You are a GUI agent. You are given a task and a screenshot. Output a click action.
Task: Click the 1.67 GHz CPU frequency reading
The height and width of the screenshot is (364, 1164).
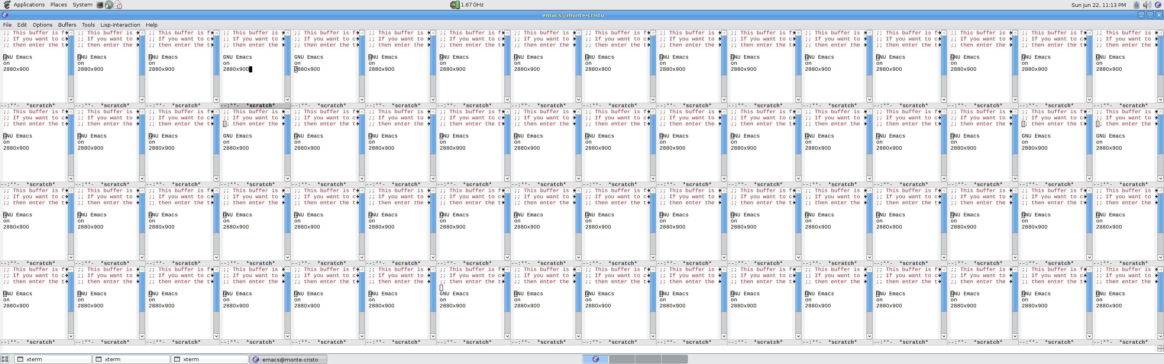pos(472,5)
